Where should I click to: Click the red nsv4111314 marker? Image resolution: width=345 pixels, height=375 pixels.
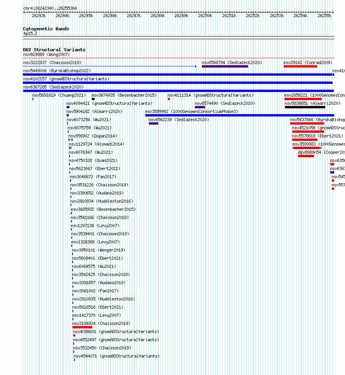pos(169,99)
